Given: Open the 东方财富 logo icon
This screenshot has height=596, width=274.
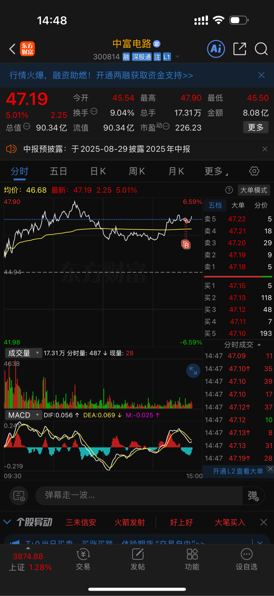Looking at the screenshot, I should [x=27, y=49].
